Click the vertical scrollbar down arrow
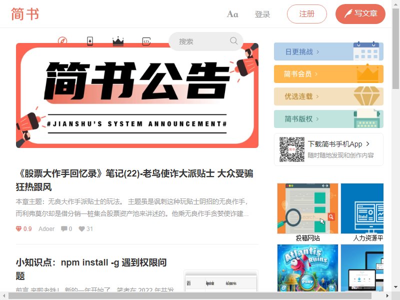 point(395,287)
